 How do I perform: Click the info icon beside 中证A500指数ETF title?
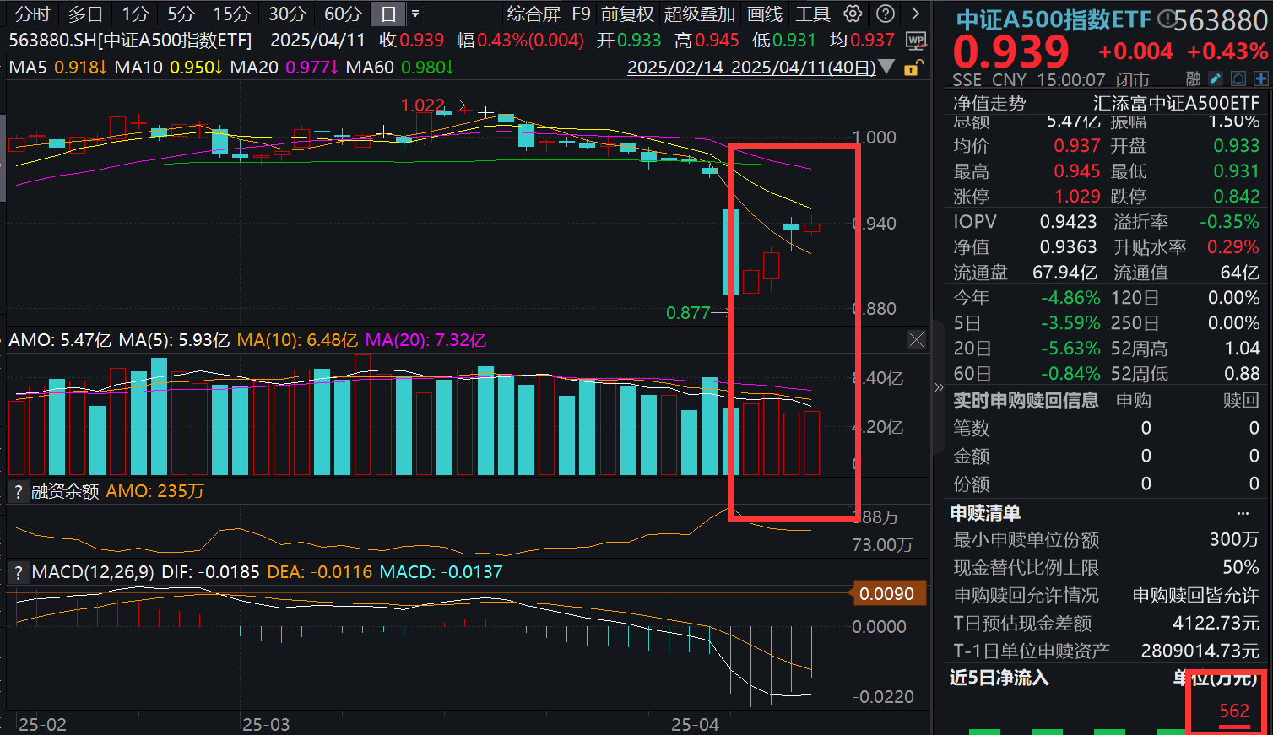tap(1167, 17)
